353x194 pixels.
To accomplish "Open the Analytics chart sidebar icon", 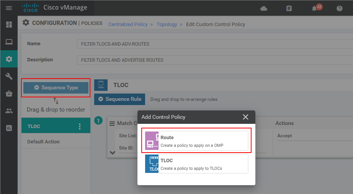I will pos(9,128).
